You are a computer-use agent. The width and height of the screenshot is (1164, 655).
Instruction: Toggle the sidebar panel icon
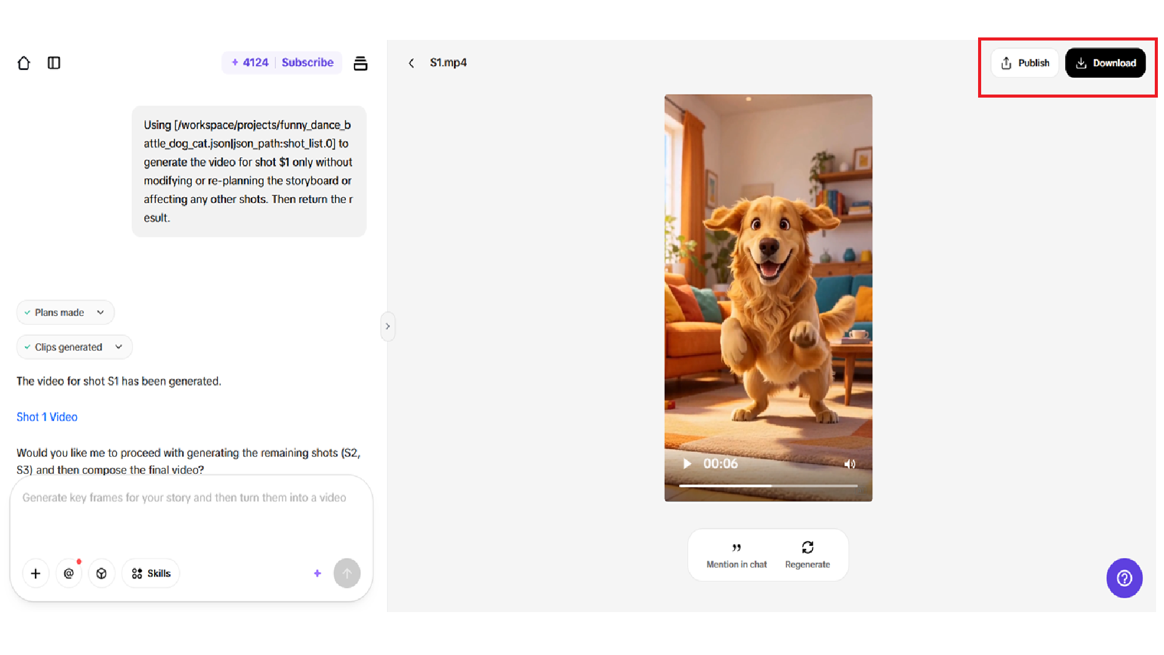[54, 63]
